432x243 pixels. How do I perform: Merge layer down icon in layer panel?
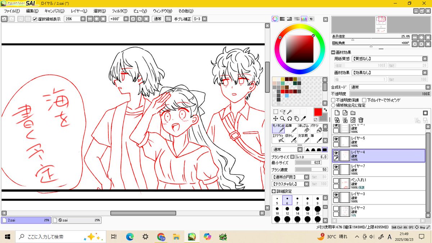(345, 120)
